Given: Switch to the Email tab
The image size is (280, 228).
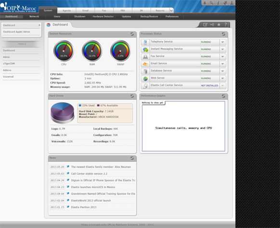Looking at the screenshot, I should (x=85, y=11).
